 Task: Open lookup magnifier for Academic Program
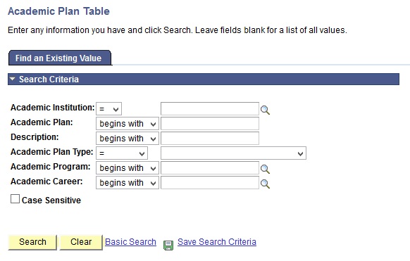(265, 169)
